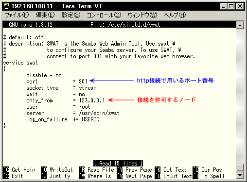The width and height of the screenshot is (247, 182).
Task: Click the '^C Cur Pos' shortcut
Action: pos(207,170)
